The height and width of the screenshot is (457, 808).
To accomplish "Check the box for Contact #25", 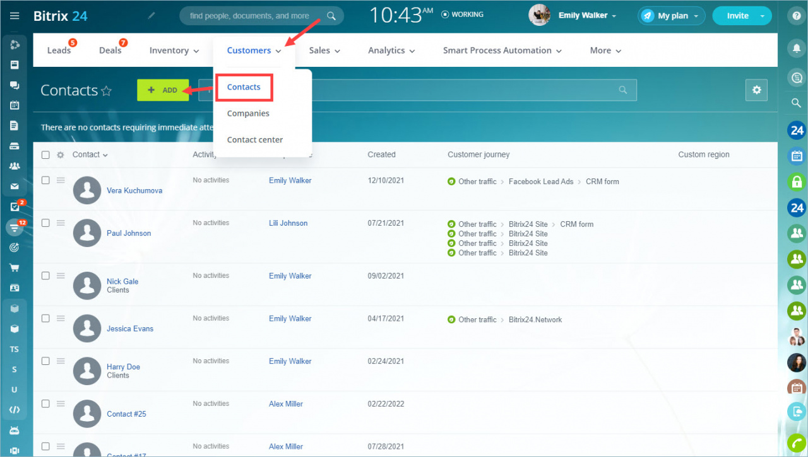I will tap(45, 403).
